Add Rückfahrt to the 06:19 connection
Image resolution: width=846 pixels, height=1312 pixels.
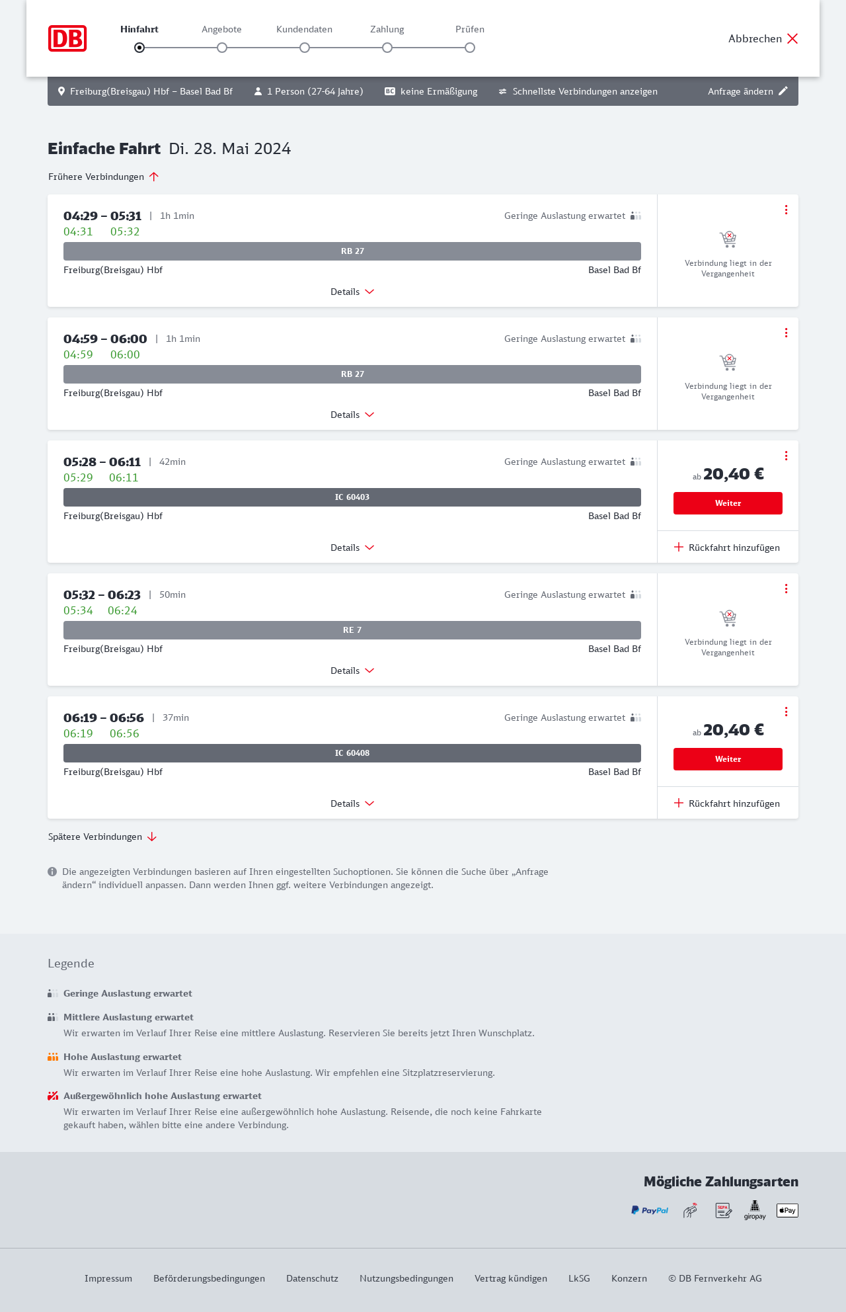[x=727, y=803]
